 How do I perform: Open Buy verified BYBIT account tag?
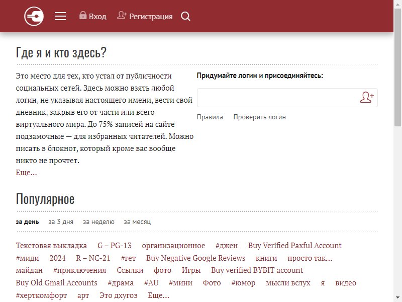pyautogui.click(x=257, y=270)
